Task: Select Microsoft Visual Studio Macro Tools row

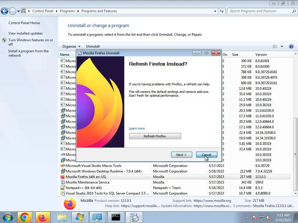Action: pyautogui.click(x=175, y=166)
